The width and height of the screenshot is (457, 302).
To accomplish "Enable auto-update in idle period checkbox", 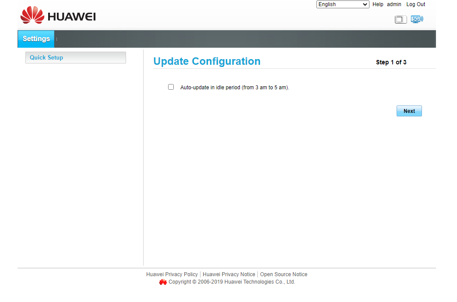I will click(171, 87).
